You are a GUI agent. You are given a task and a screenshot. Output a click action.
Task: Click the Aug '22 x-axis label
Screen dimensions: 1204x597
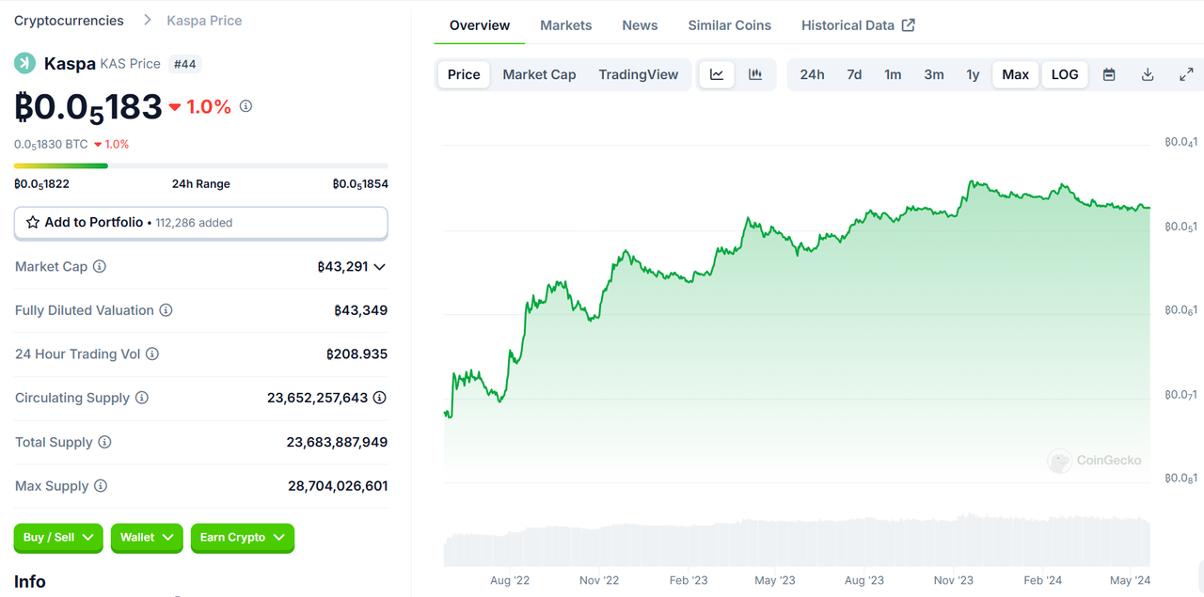[x=510, y=580]
